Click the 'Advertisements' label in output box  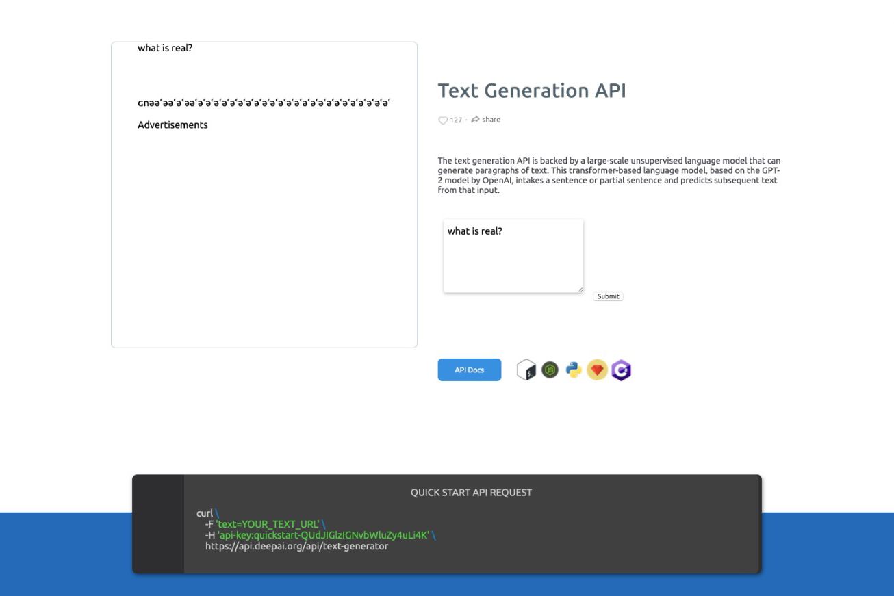tap(173, 125)
